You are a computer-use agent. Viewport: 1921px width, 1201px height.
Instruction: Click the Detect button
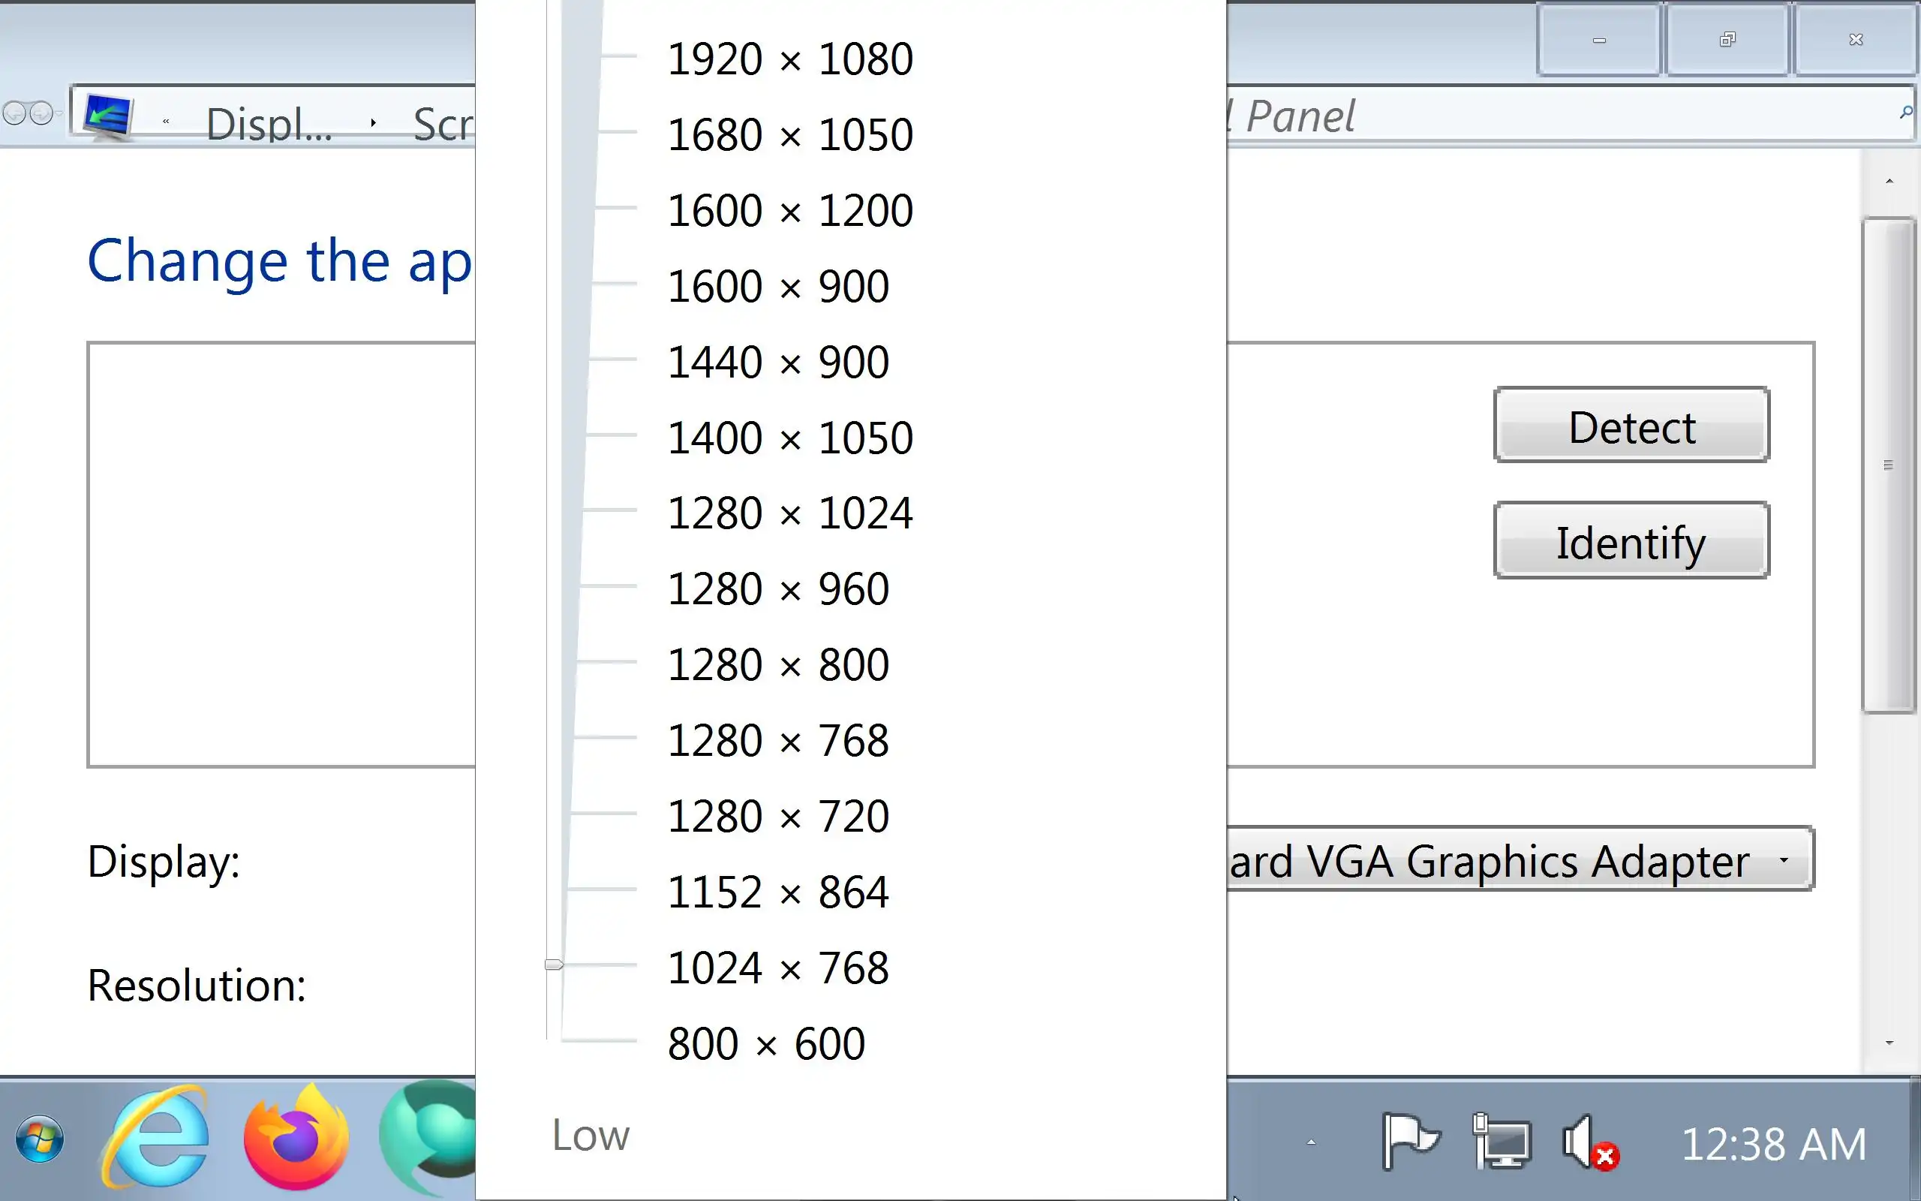pos(1631,426)
